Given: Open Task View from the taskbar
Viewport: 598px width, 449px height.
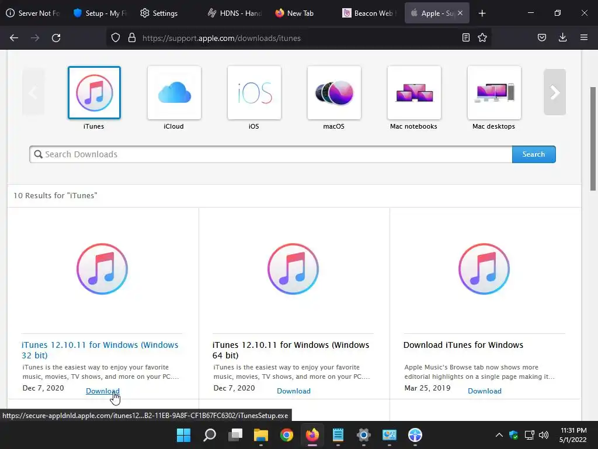Looking at the screenshot, I should [235, 435].
